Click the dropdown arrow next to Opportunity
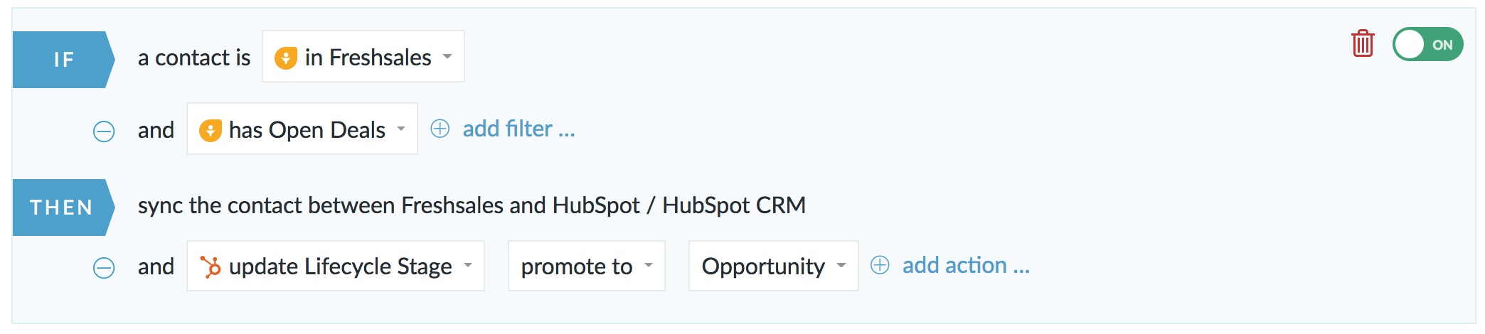 841,266
